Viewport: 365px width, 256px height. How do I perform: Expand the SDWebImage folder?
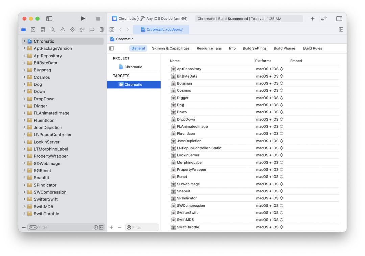point(24,163)
